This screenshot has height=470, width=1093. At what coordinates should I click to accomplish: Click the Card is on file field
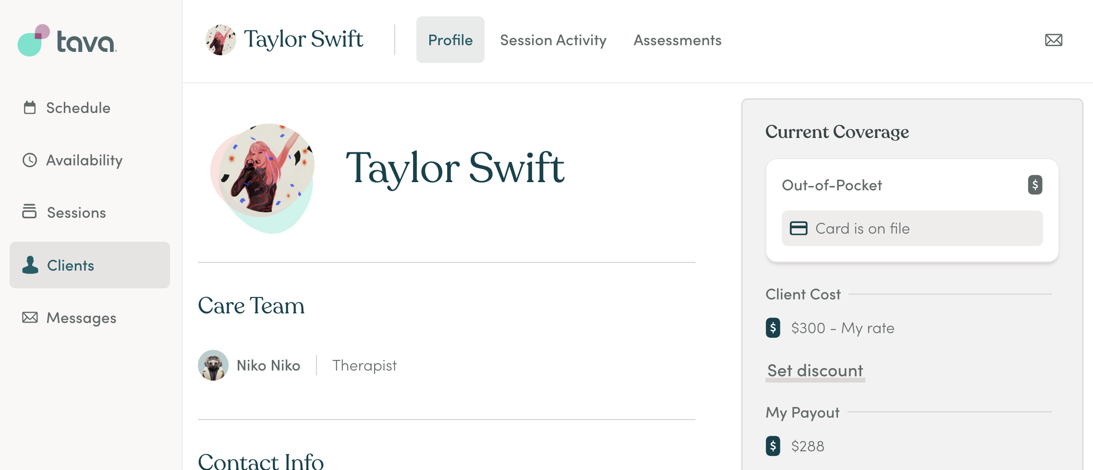click(912, 228)
